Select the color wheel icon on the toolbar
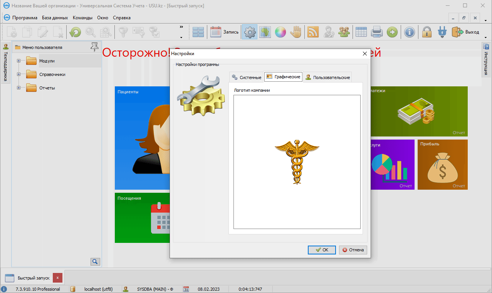Viewport: 492px width, 293px height. point(280,32)
